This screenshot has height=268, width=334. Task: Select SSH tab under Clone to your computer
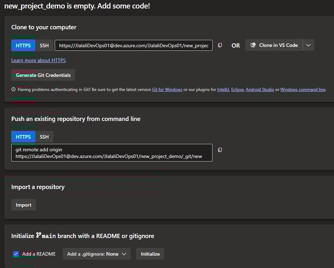44,45
